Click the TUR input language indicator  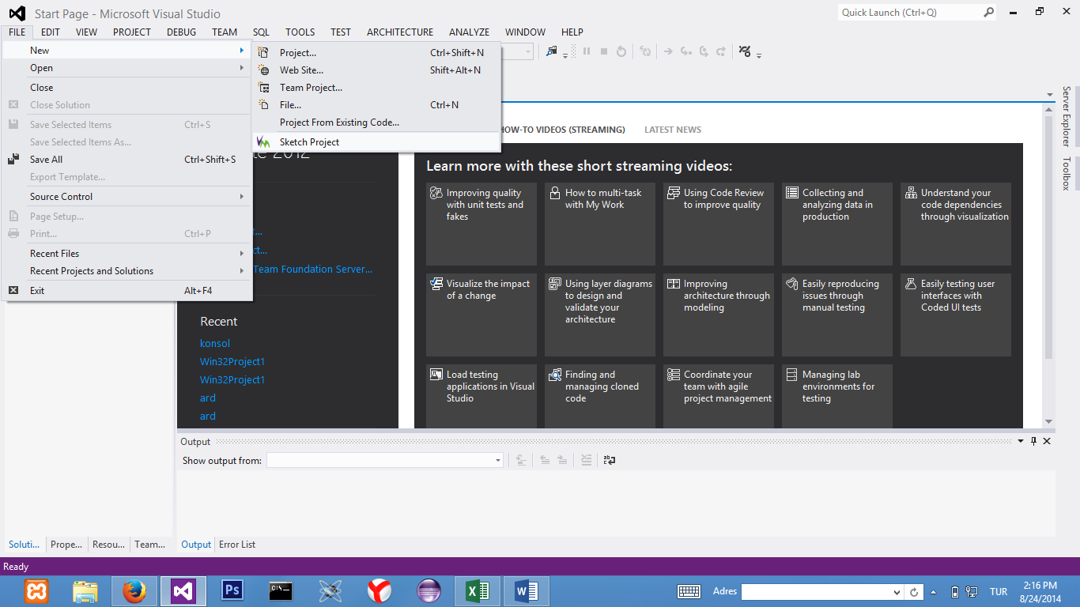tap(999, 592)
